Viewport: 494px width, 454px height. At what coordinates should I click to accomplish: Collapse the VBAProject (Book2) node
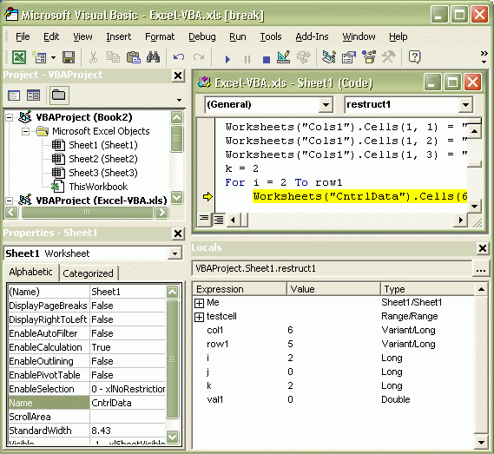pos(10,117)
